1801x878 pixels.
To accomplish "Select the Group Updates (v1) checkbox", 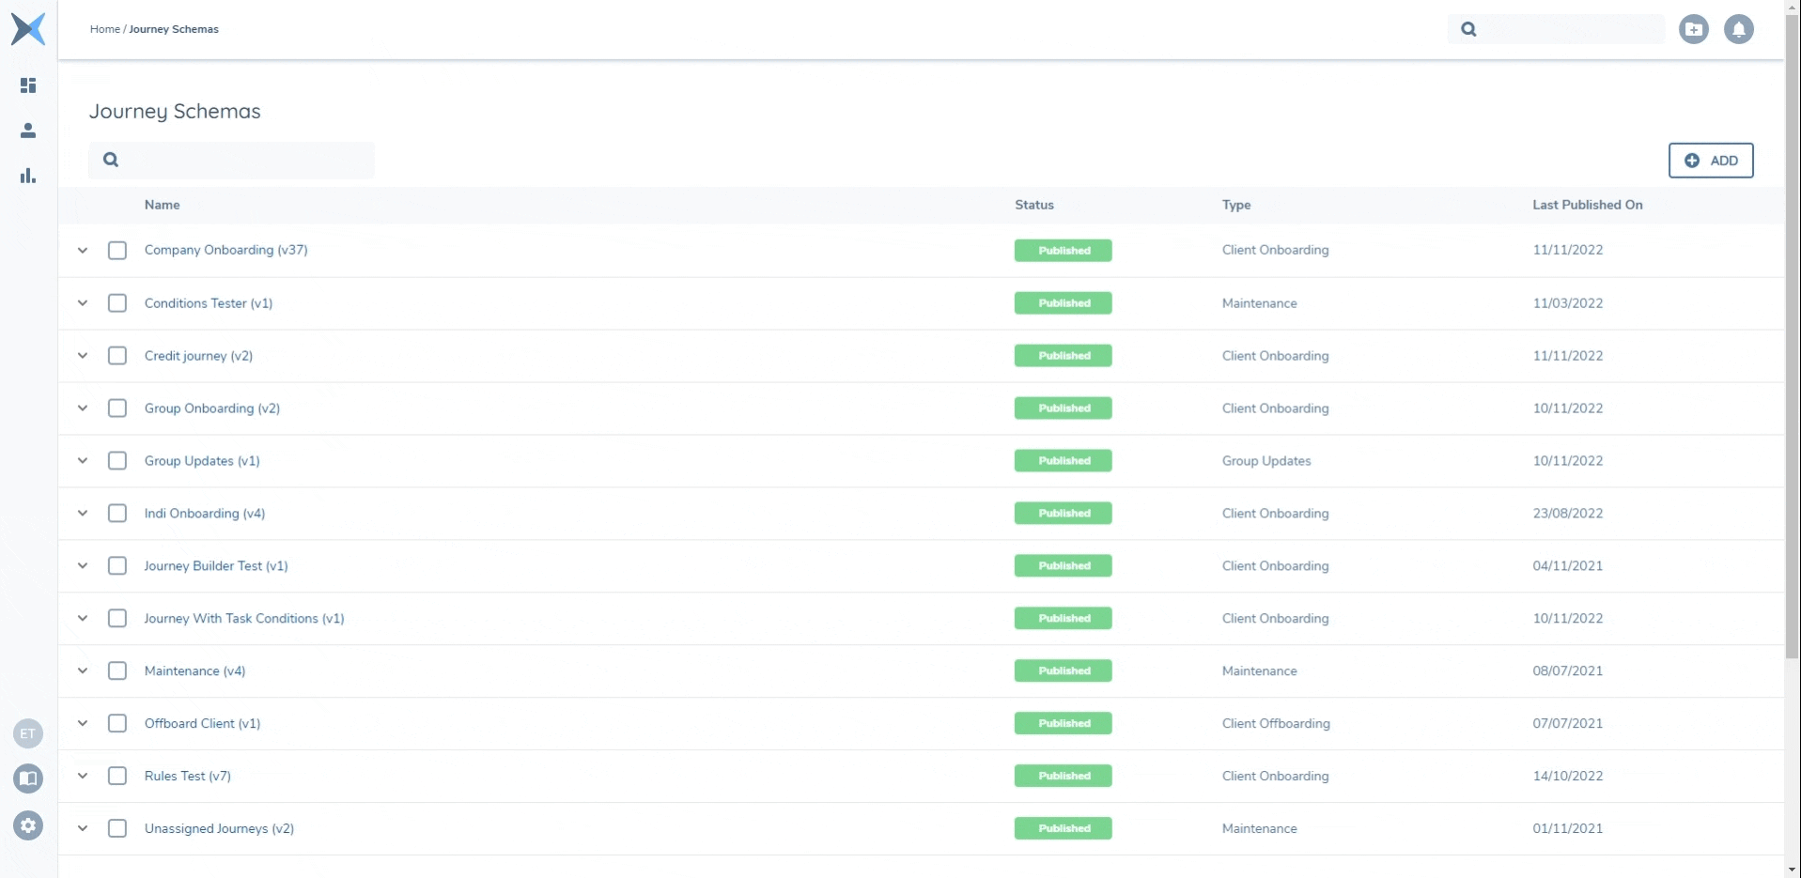I will tap(117, 461).
